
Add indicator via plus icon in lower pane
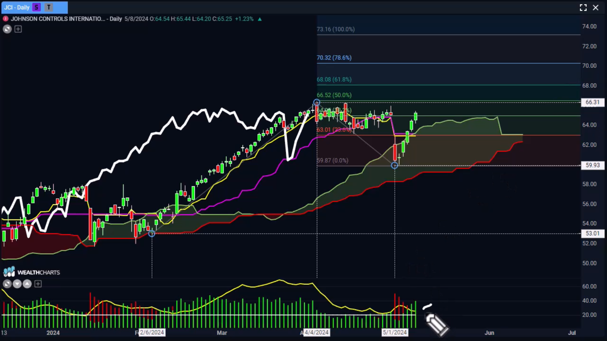[x=38, y=284]
